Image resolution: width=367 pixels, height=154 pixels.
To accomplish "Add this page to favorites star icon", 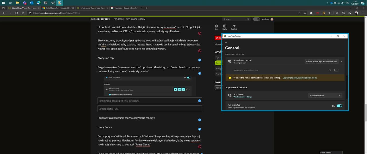I will tap(304, 13).
